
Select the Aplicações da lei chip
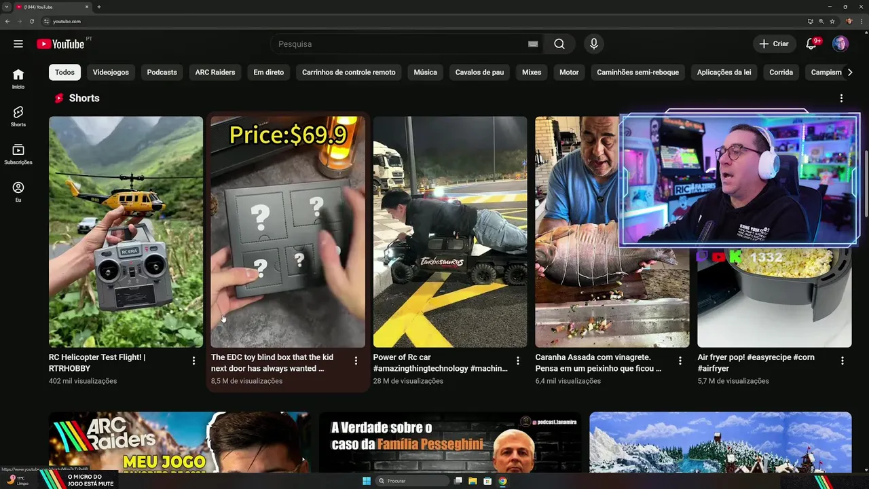tap(724, 72)
